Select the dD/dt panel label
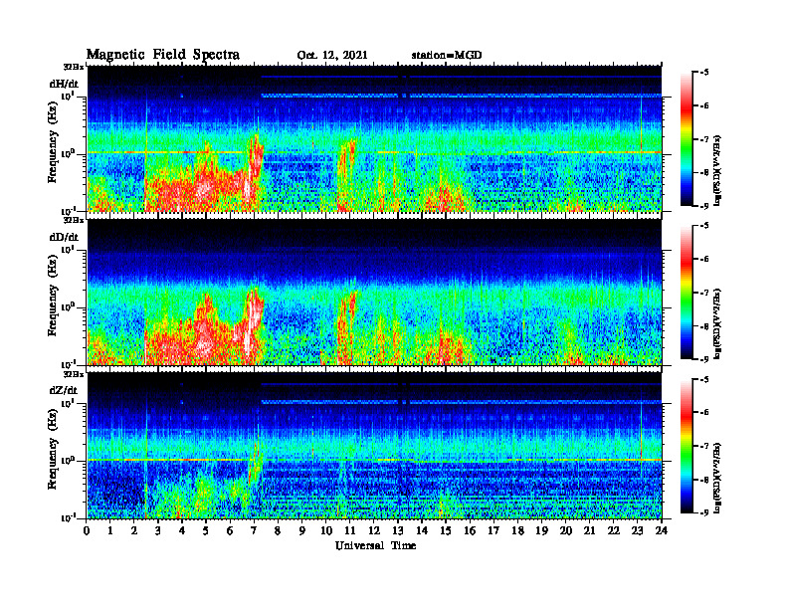Image resolution: width=788 pixels, height=609 pixels. coord(64,237)
